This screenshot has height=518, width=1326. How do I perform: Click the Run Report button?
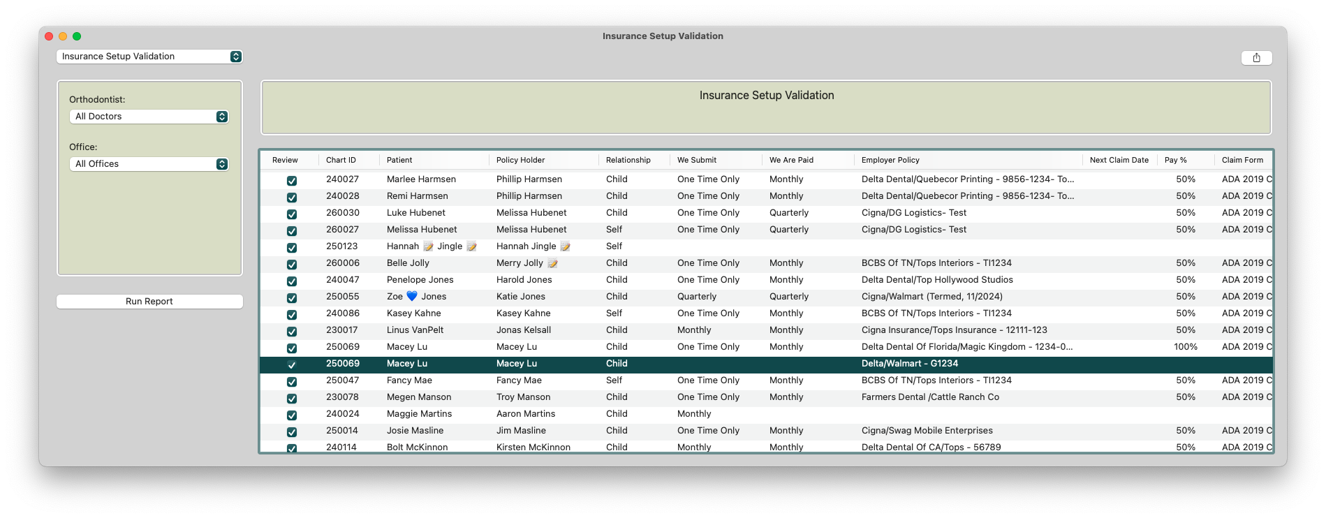pos(149,302)
